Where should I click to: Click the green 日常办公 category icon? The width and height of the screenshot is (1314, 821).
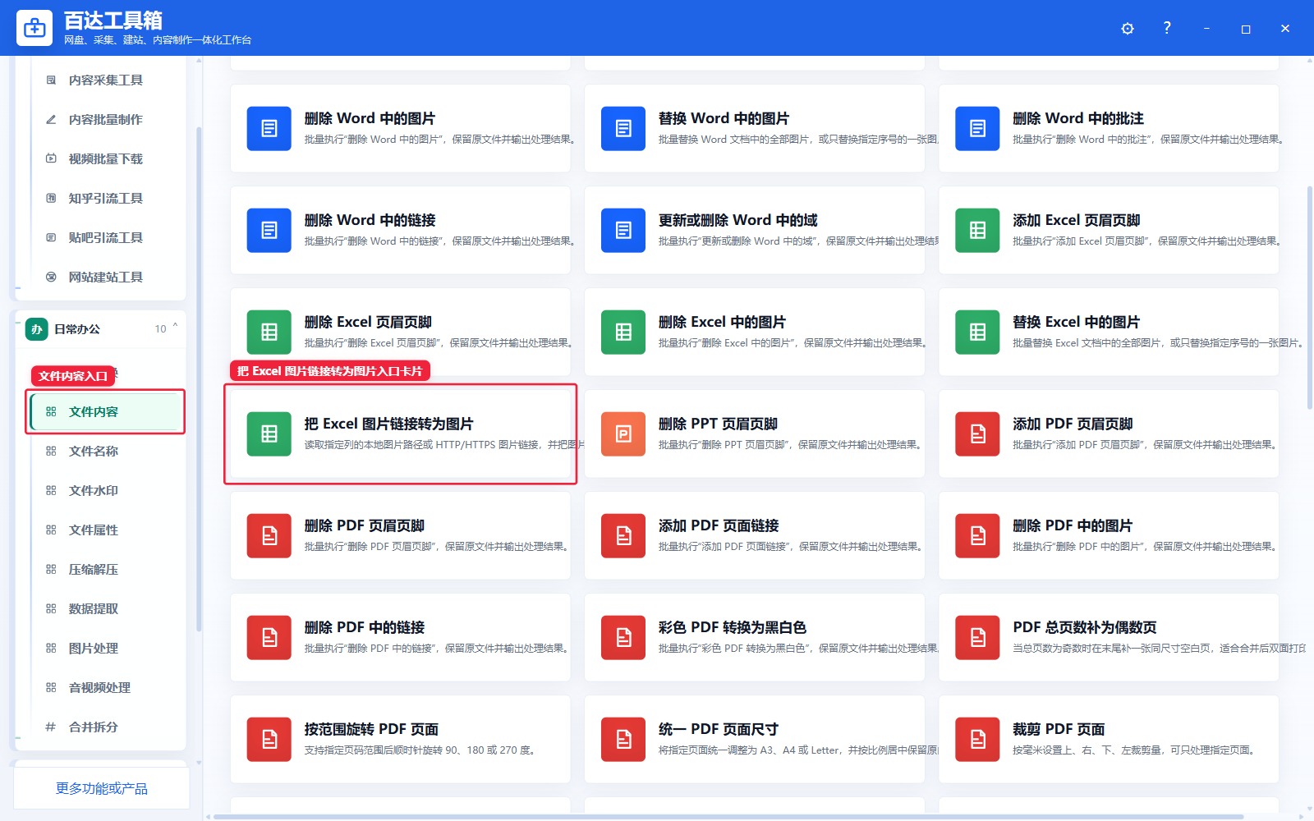click(36, 329)
